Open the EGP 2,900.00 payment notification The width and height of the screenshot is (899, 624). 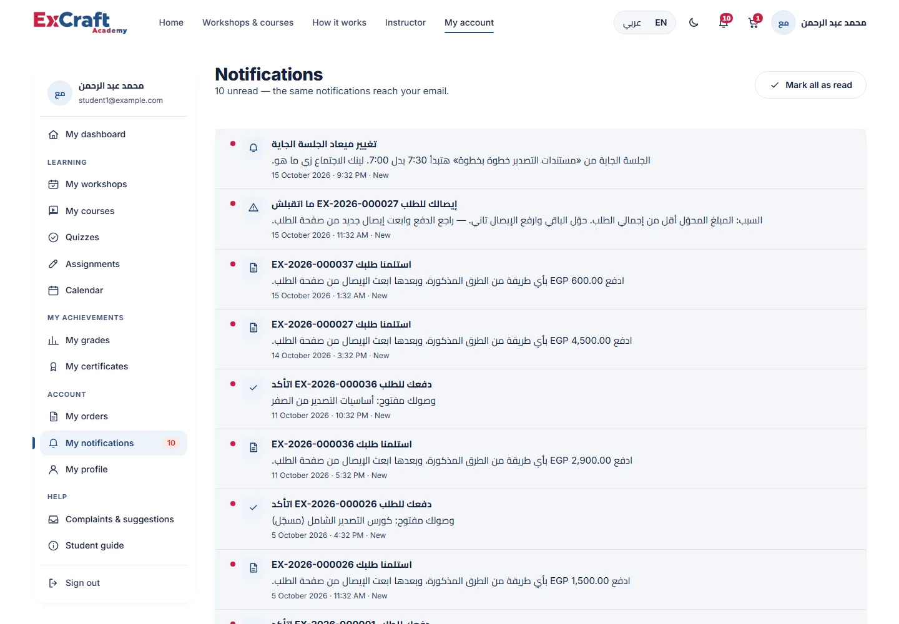(x=541, y=459)
